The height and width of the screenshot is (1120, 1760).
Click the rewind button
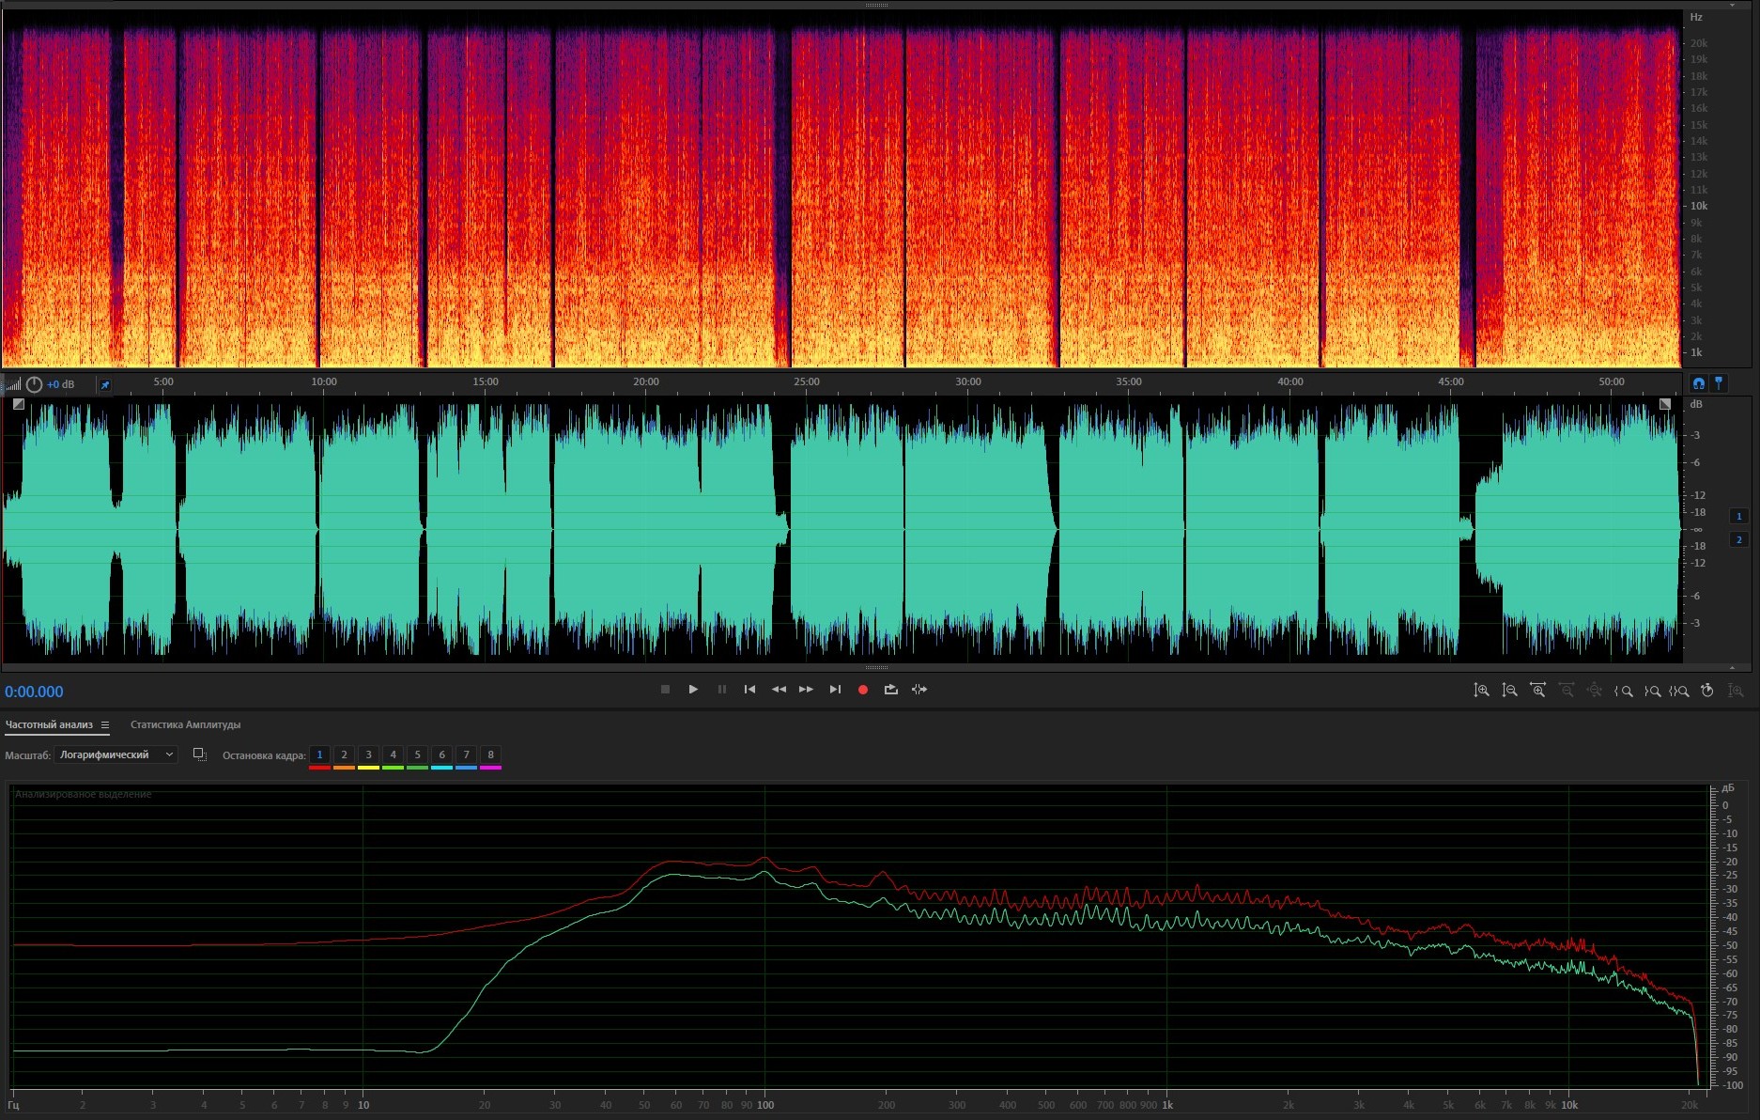click(779, 690)
